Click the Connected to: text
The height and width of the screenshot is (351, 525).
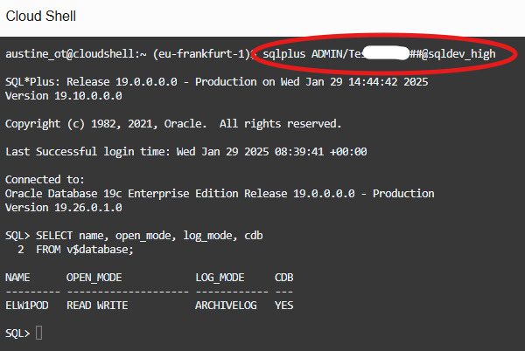tap(45, 180)
